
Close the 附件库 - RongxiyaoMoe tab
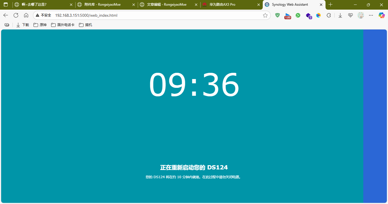(x=133, y=5)
